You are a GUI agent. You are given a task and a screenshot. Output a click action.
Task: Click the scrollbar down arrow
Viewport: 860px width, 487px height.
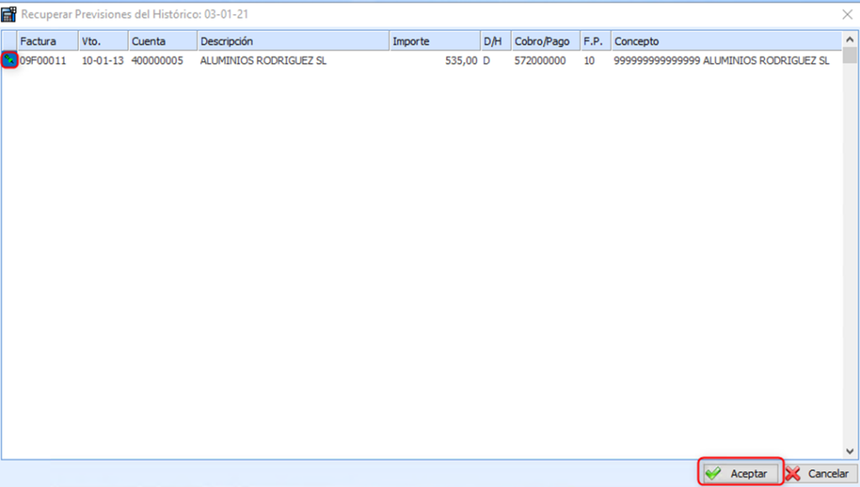click(x=849, y=451)
